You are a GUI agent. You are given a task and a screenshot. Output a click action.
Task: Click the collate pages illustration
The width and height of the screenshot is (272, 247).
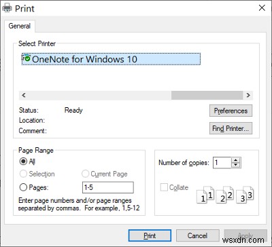coord(225,195)
